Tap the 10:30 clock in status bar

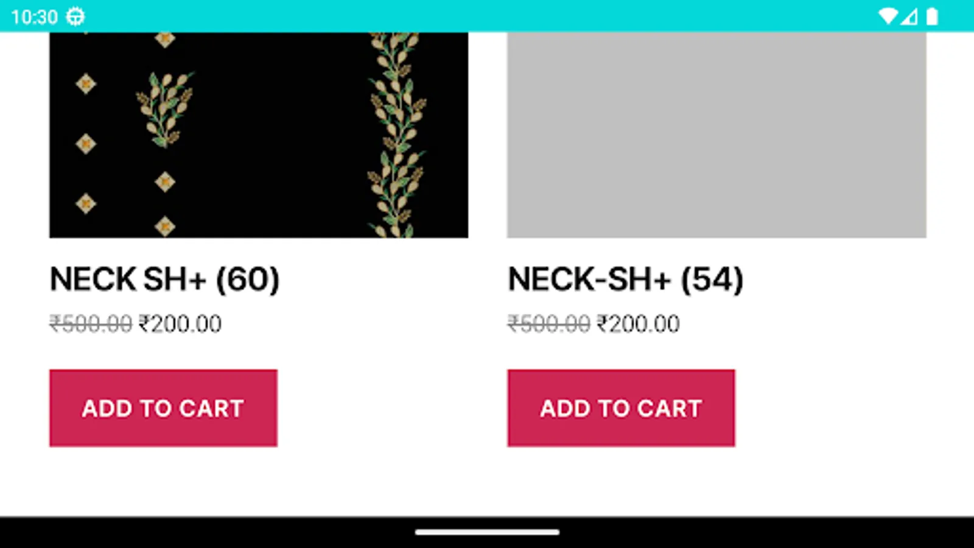(34, 16)
